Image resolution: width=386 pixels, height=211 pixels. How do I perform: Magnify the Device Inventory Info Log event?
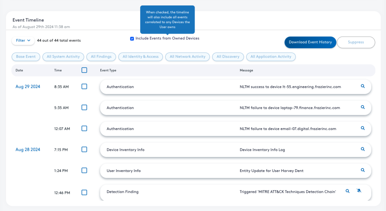(x=362, y=149)
